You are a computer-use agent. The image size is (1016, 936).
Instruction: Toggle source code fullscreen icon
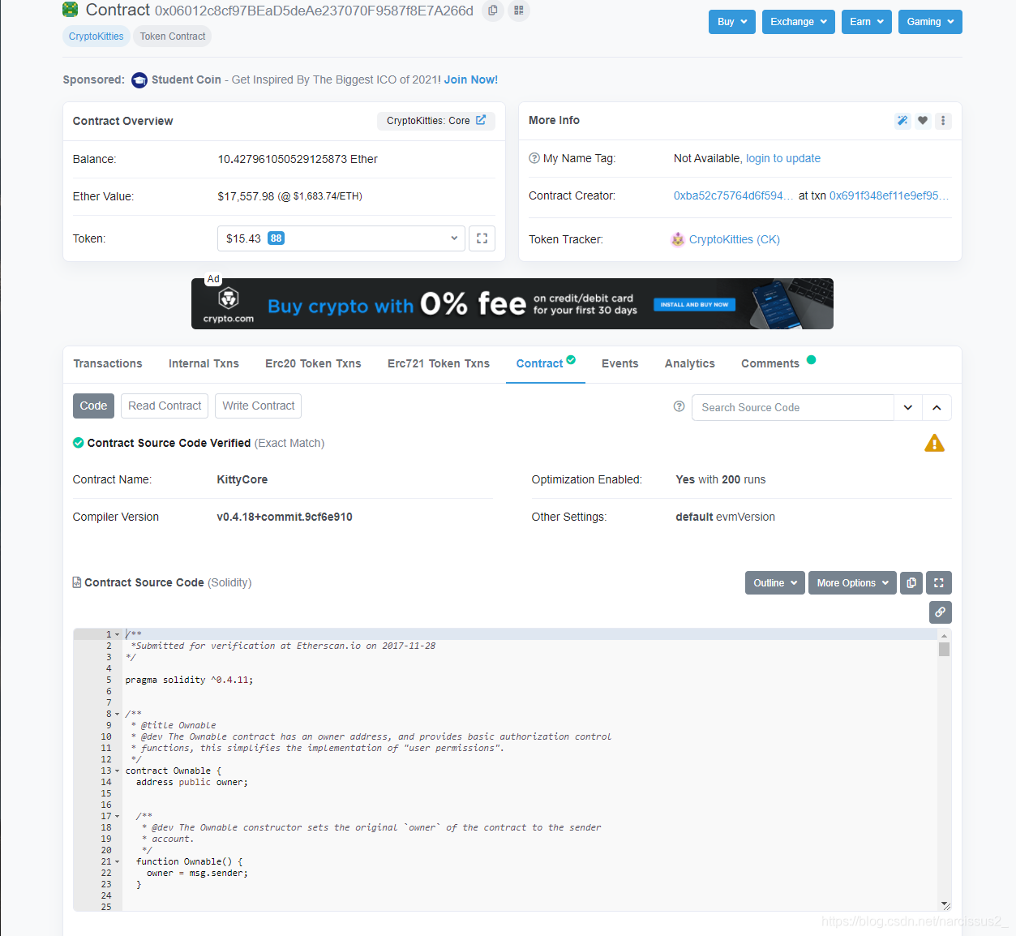click(939, 583)
